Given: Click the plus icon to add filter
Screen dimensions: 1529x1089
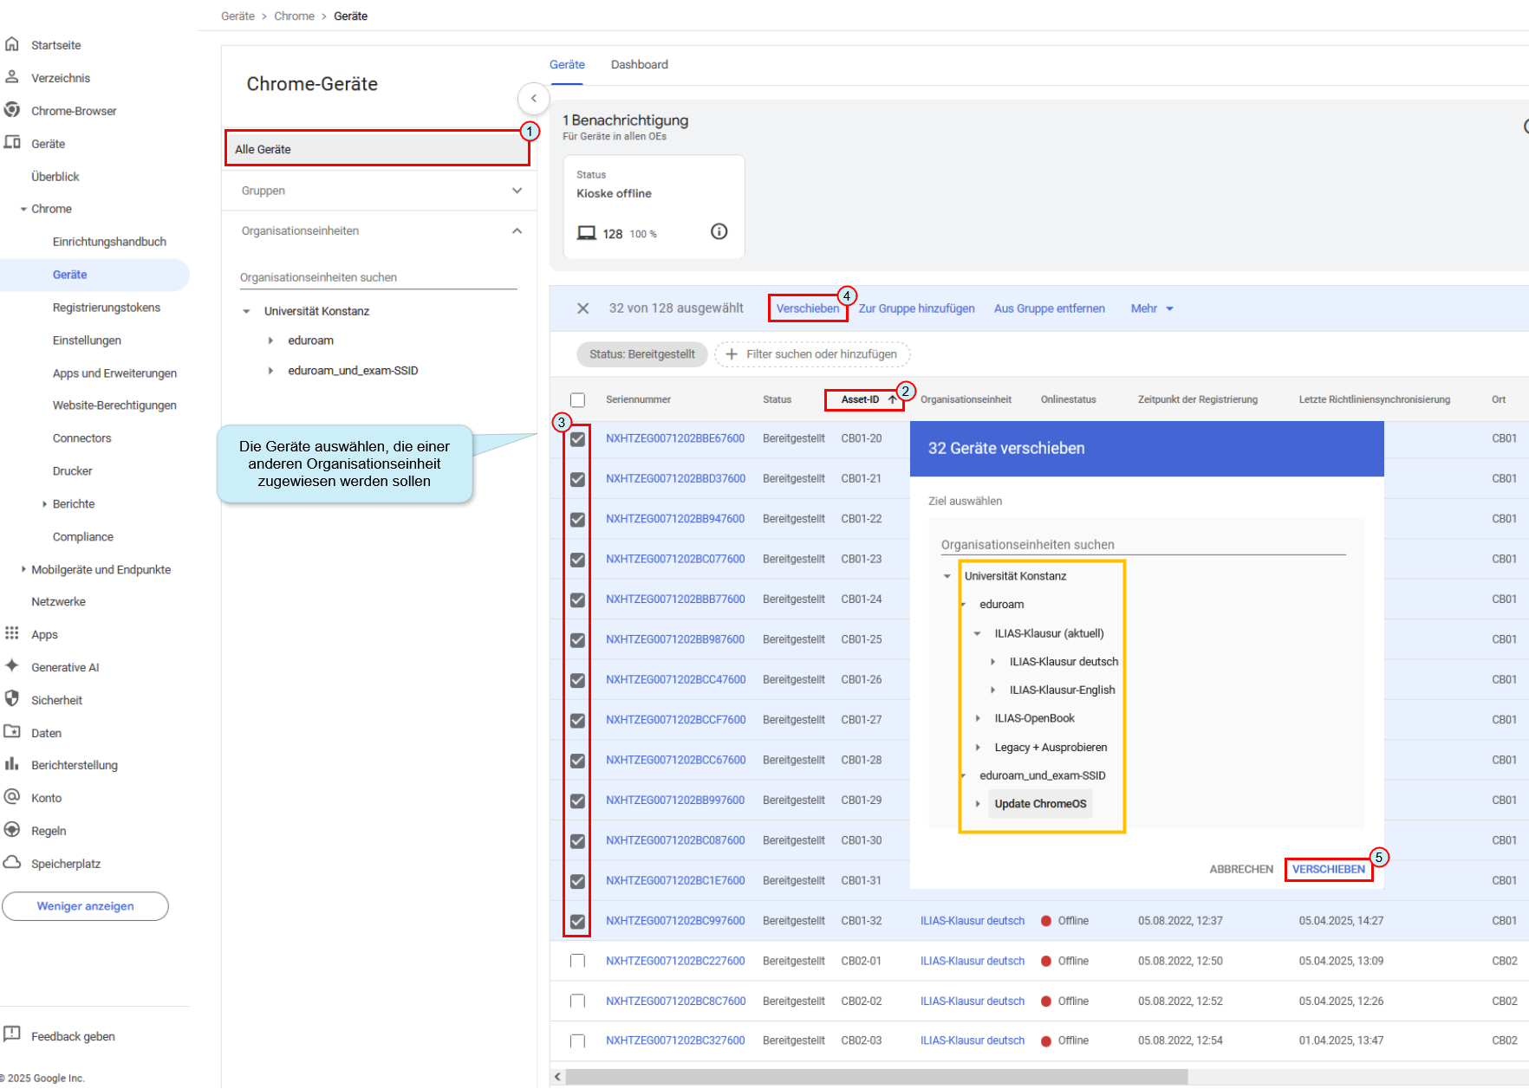Looking at the screenshot, I should 732,354.
